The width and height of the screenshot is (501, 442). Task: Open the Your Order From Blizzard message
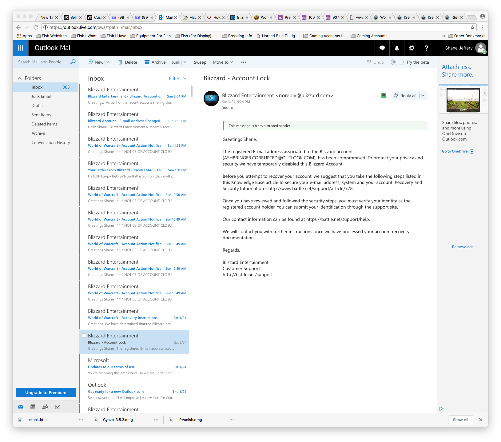[134, 170]
